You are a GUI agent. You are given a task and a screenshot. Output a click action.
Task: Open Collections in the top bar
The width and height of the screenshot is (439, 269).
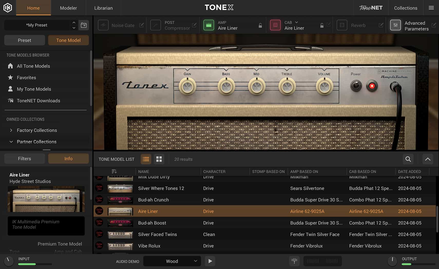point(406,8)
